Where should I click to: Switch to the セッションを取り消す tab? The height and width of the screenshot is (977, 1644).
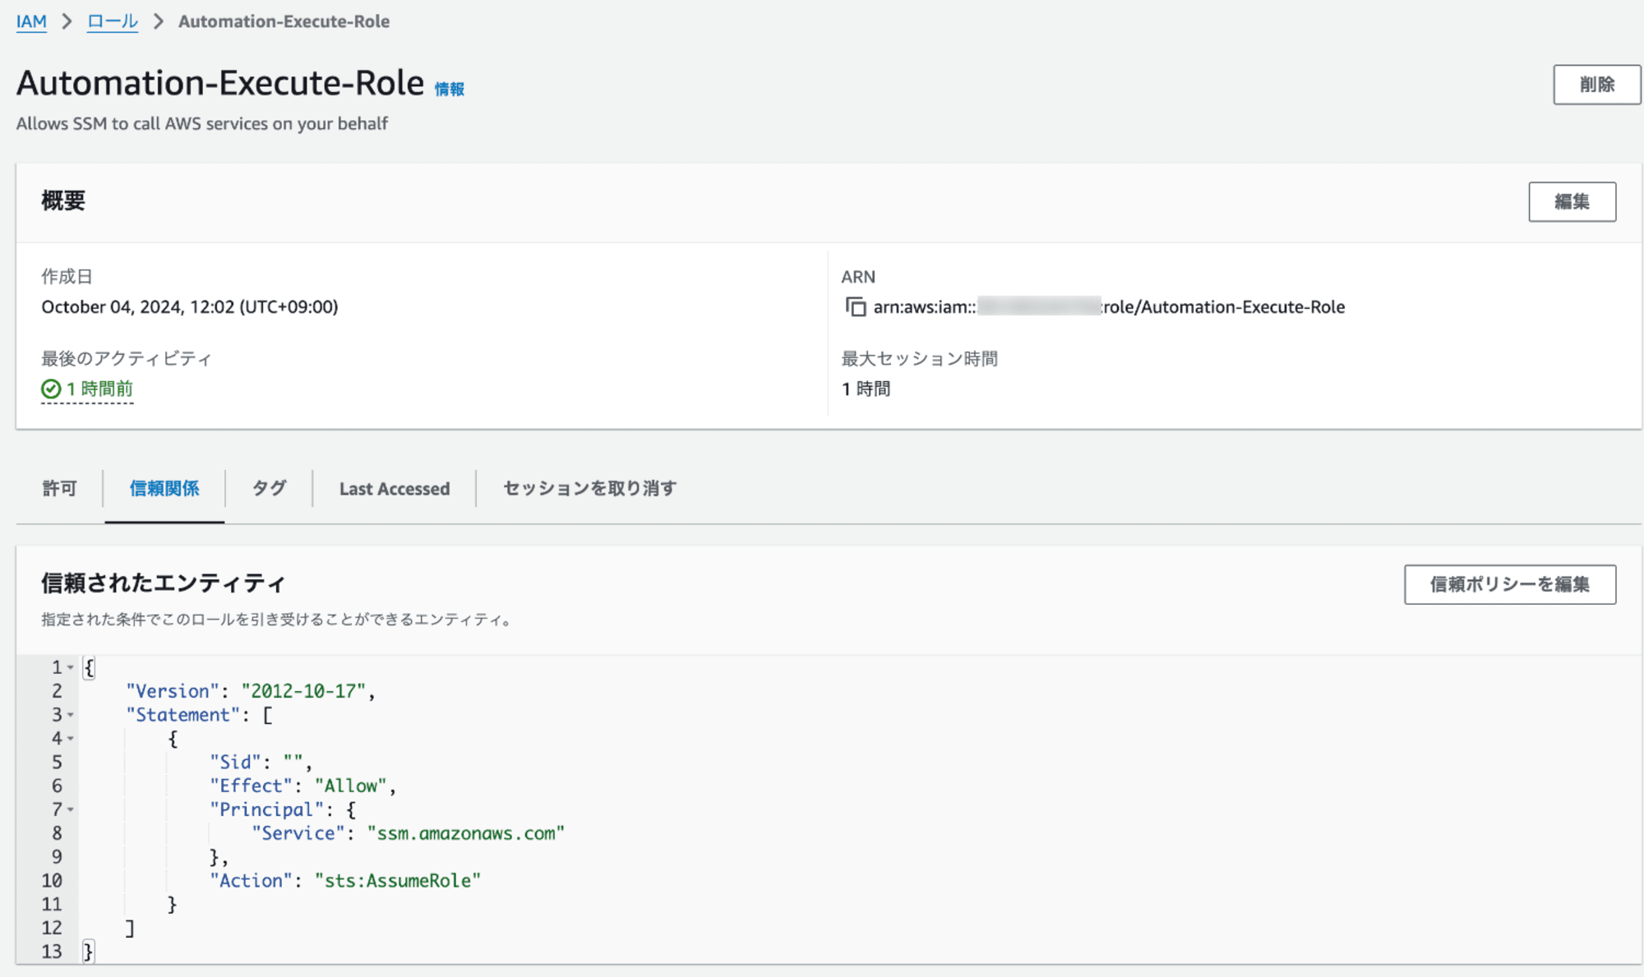tap(589, 488)
